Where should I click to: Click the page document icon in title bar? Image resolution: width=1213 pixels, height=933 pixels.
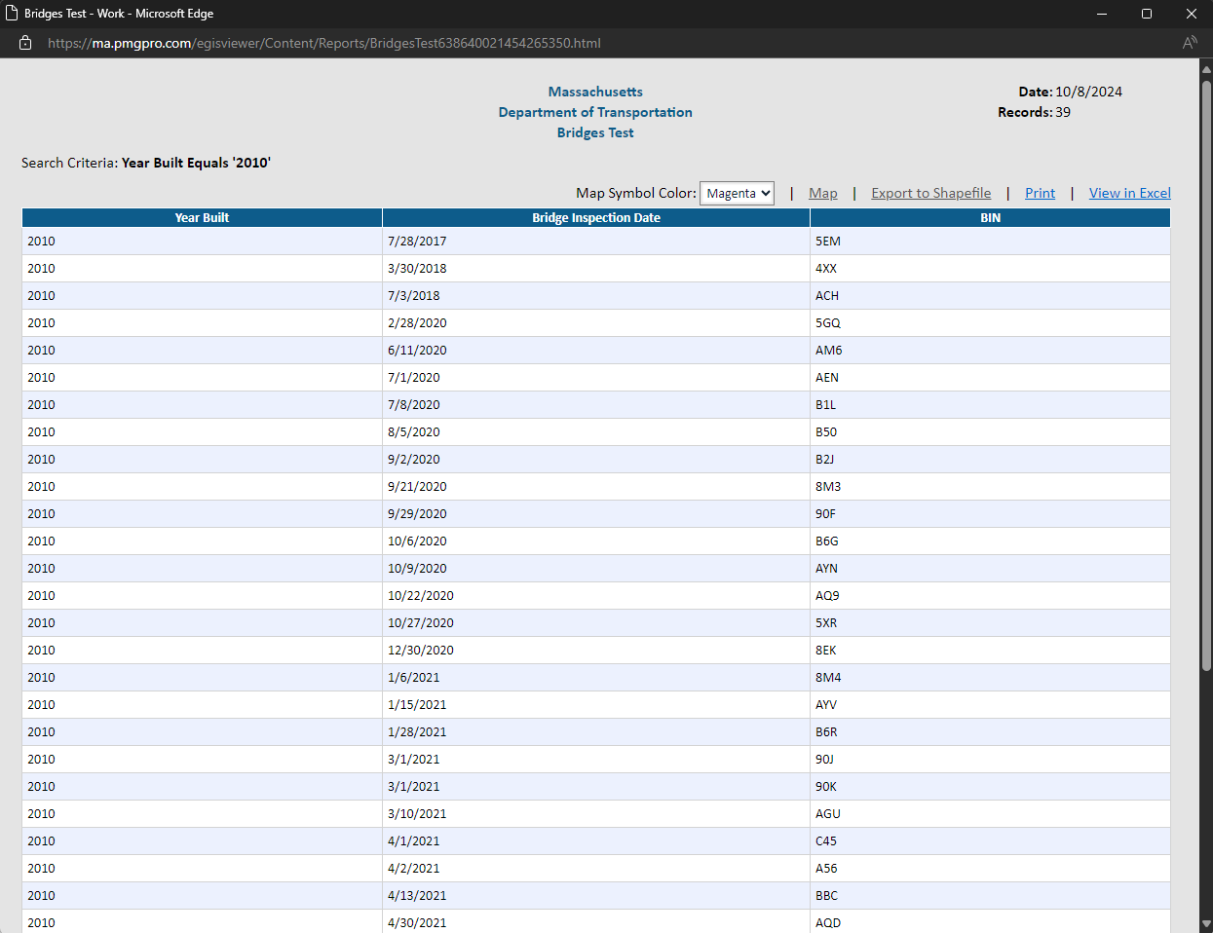pos(12,14)
